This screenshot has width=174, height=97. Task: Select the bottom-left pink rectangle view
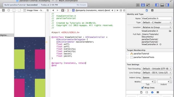19,88
